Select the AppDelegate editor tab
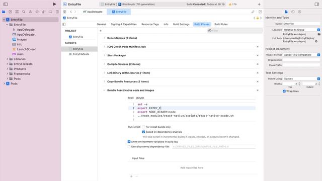Screen dimensions: 322x181 click(93, 12)
